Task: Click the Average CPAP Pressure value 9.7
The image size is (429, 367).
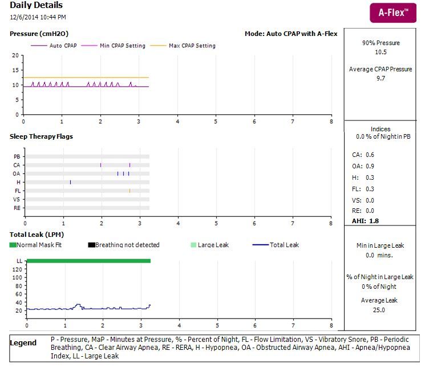Action: [x=381, y=78]
